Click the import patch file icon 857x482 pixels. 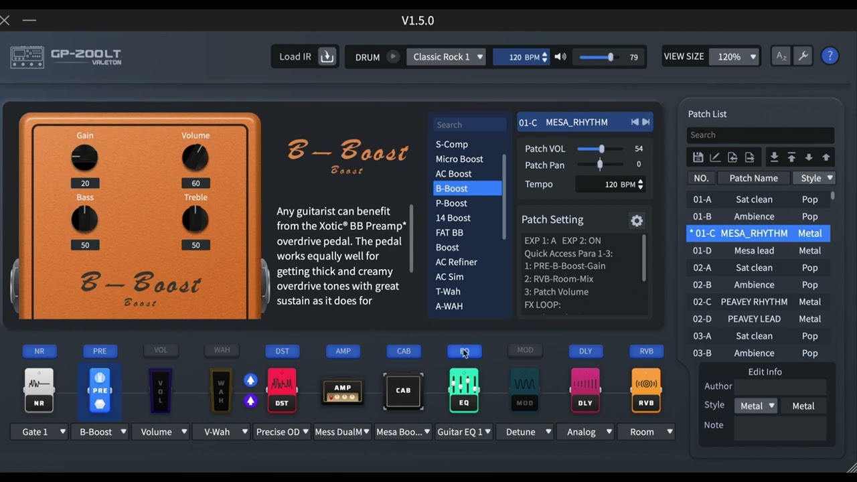click(732, 157)
